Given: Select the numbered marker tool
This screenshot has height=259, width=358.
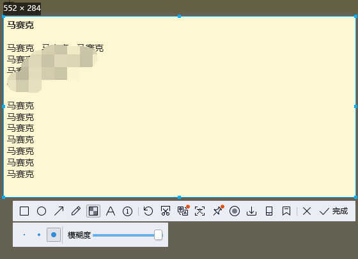Looking at the screenshot, I should 127,211.
